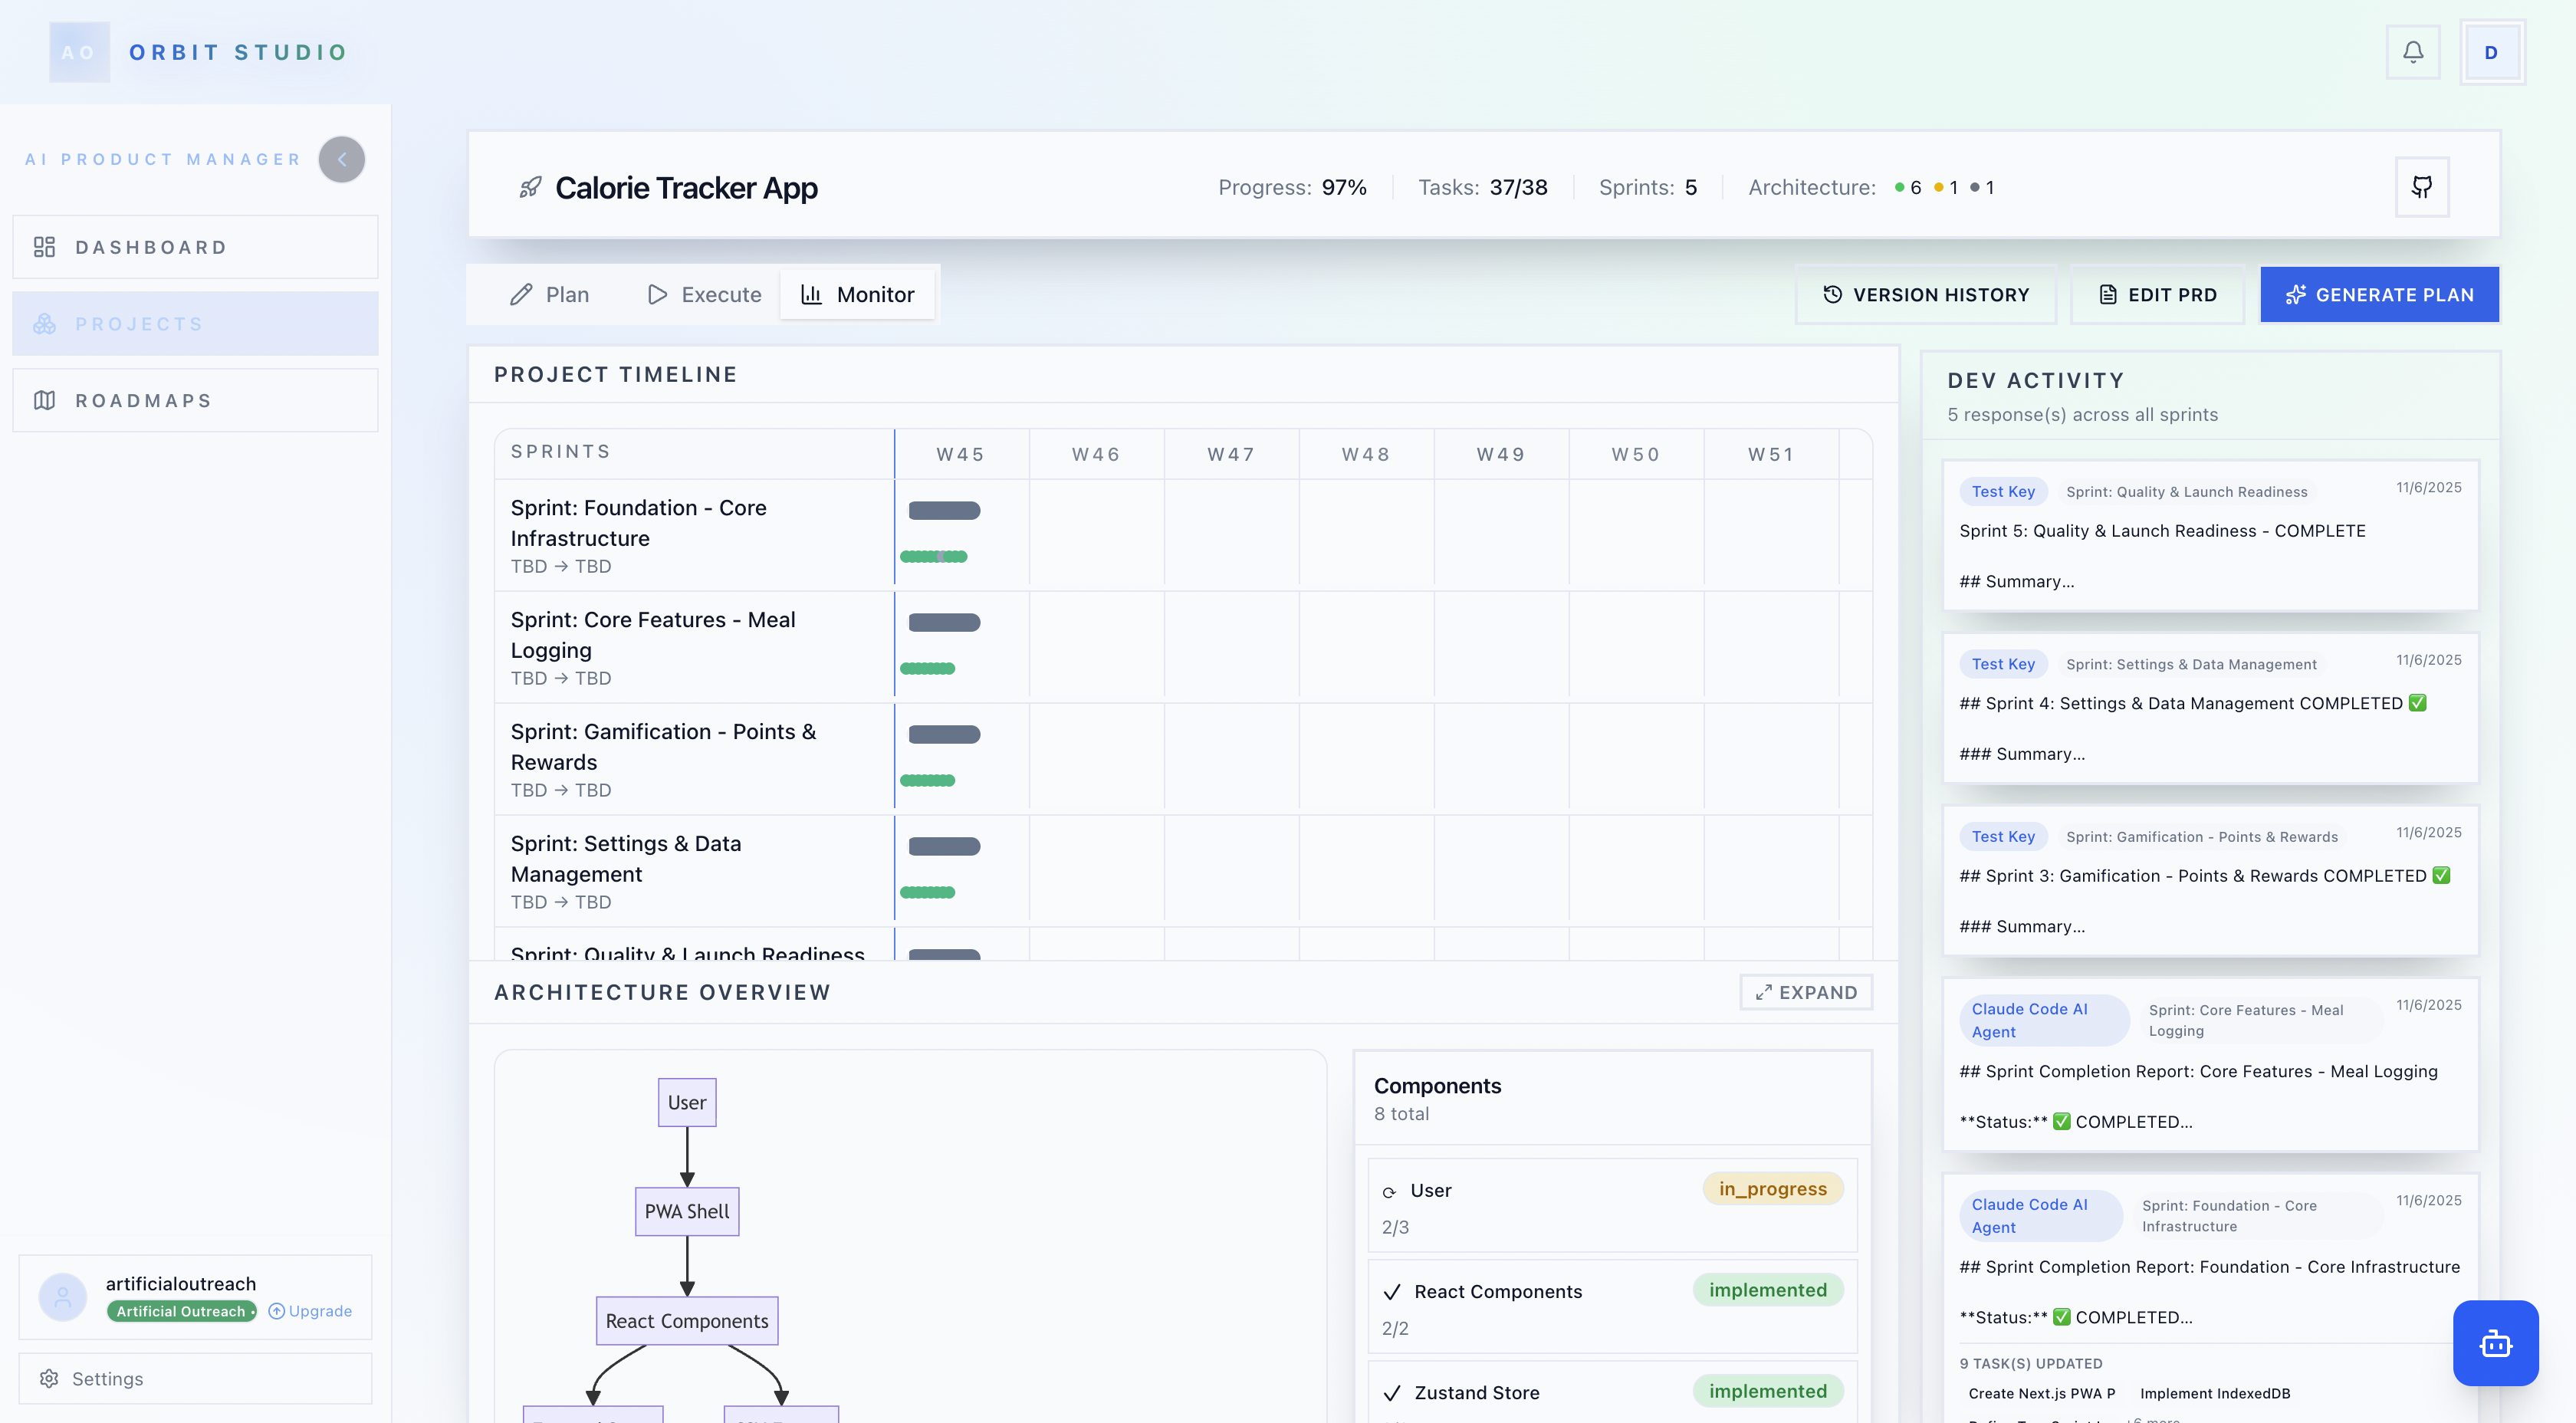This screenshot has height=1423, width=2576.
Task: Toggle the User component in_progress status badge
Action: [x=1772, y=1189]
